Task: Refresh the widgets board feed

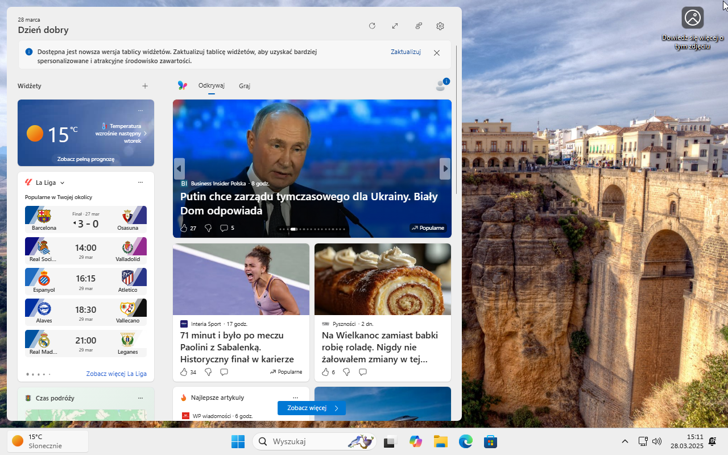Action: point(372,26)
